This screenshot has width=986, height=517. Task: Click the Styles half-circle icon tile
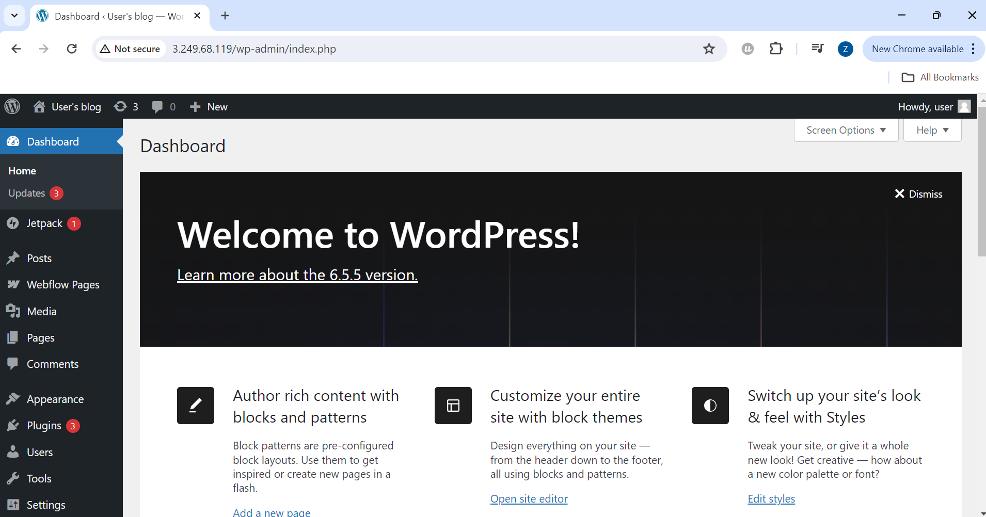[x=710, y=406]
